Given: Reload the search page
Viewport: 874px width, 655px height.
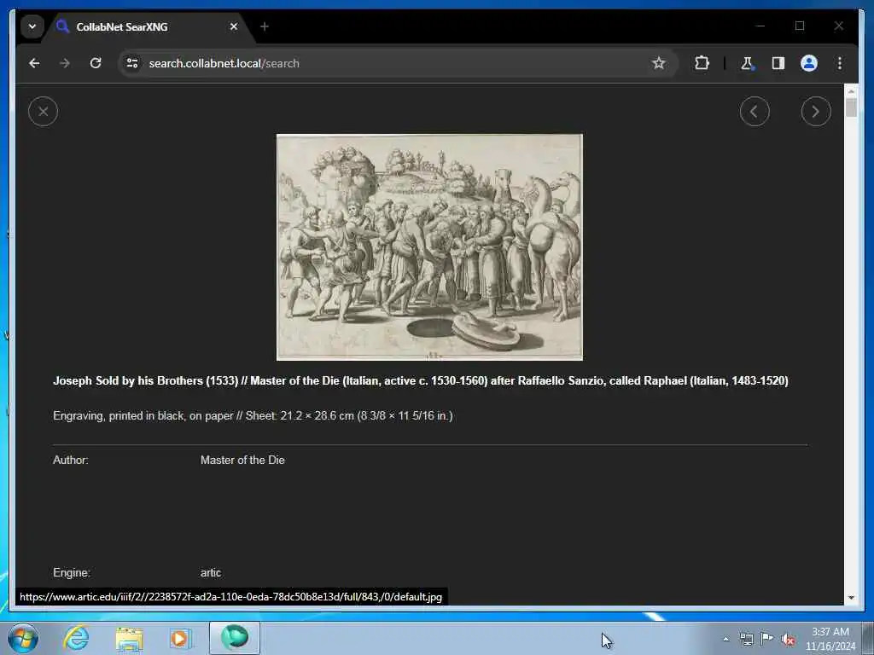Looking at the screenshot, I should 96,63.
